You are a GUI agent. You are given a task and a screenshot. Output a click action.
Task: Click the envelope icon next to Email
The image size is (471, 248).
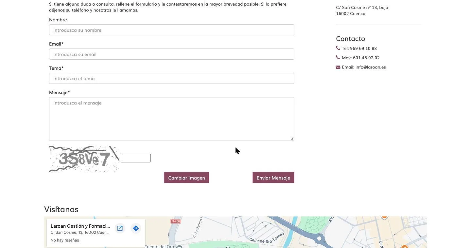tap(338, 67)
